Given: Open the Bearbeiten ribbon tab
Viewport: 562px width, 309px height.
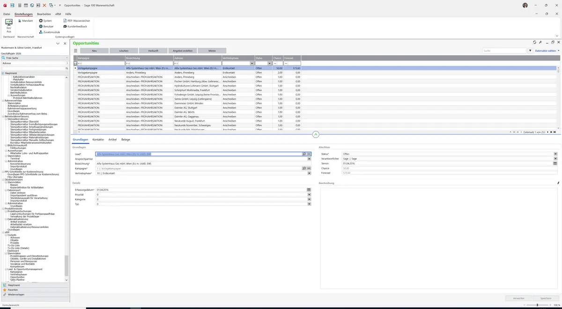Looking at the screenshot, I should tap(44, 14).
